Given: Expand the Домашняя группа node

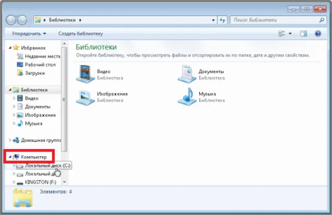Looking at the screenshot, I should (x=10, y=140).
